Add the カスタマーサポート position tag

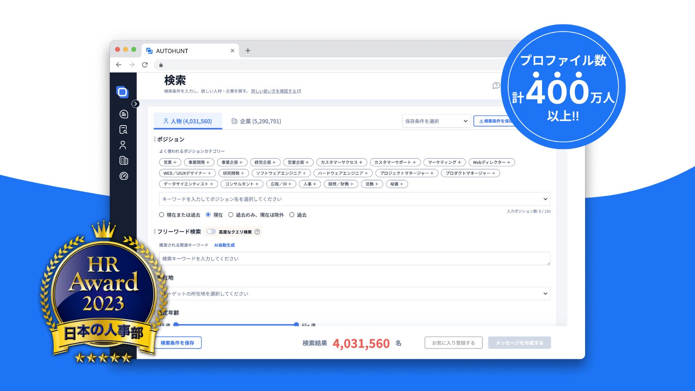pos(395,162)
